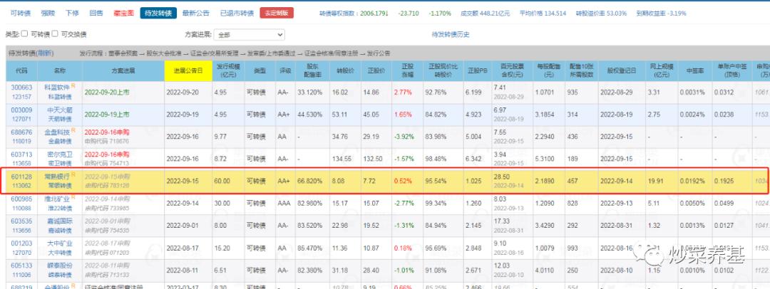The image size is (770, 289).
Task: Sort by the 正股价 column header
Action: pos(375,71)
